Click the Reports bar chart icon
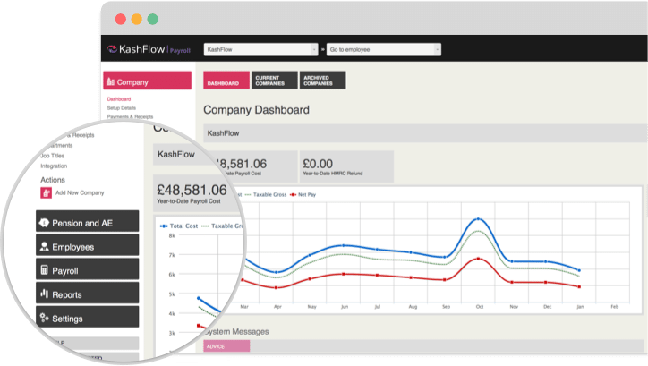 point(44,294)
